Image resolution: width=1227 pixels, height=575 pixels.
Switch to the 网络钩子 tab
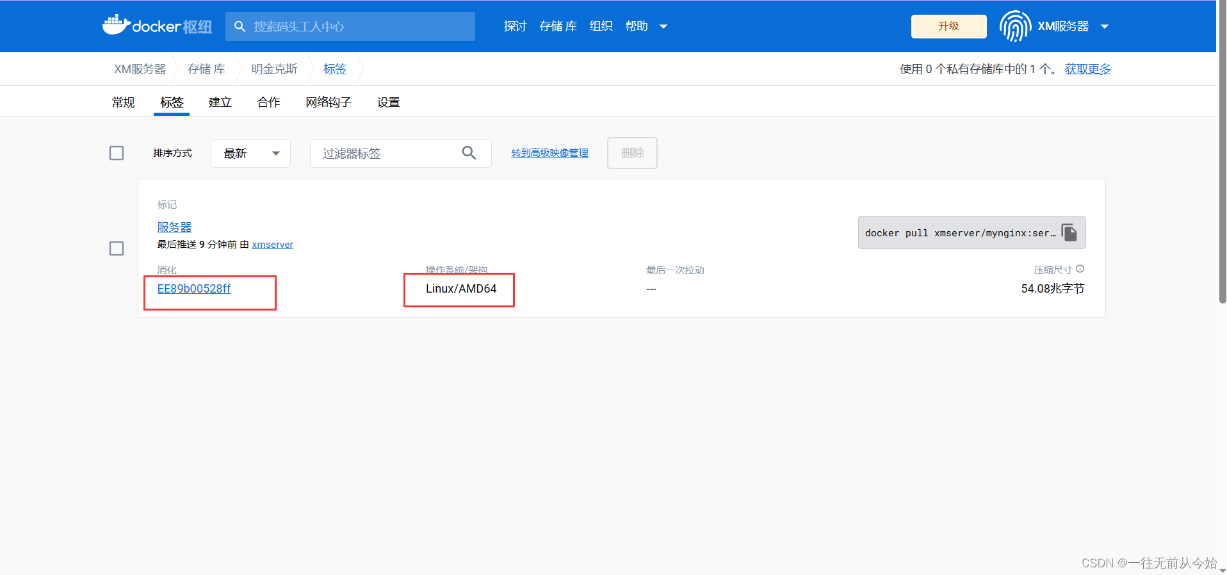(329, 102)
